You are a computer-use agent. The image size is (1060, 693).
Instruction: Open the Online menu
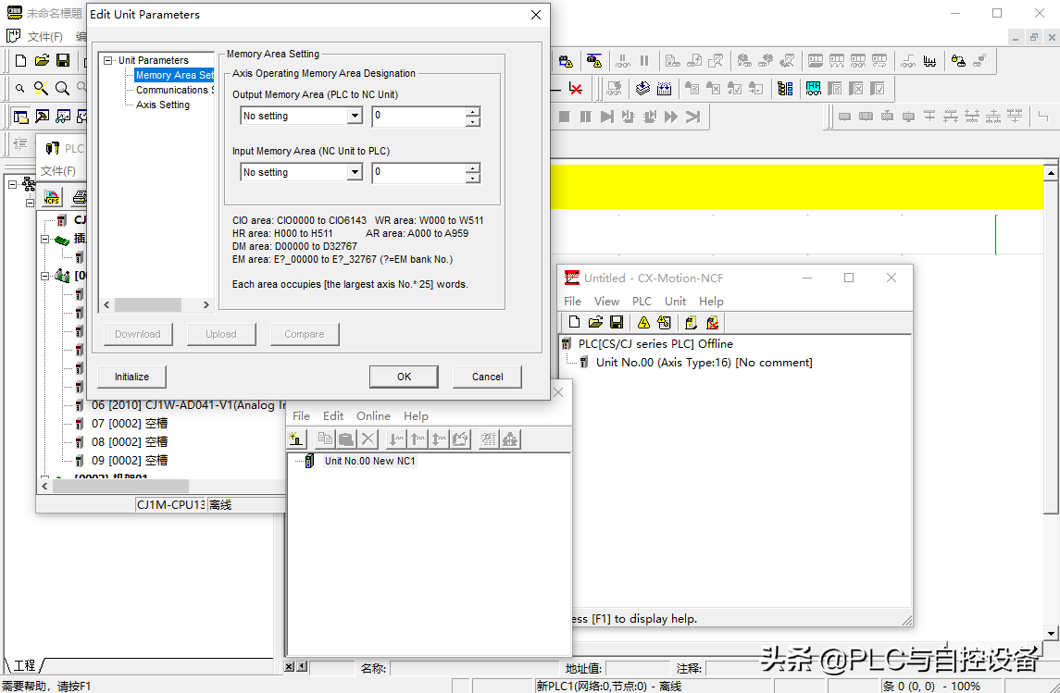tap(373, 416)
